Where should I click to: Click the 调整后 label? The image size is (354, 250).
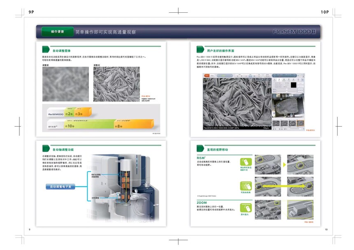pos(97,65)
